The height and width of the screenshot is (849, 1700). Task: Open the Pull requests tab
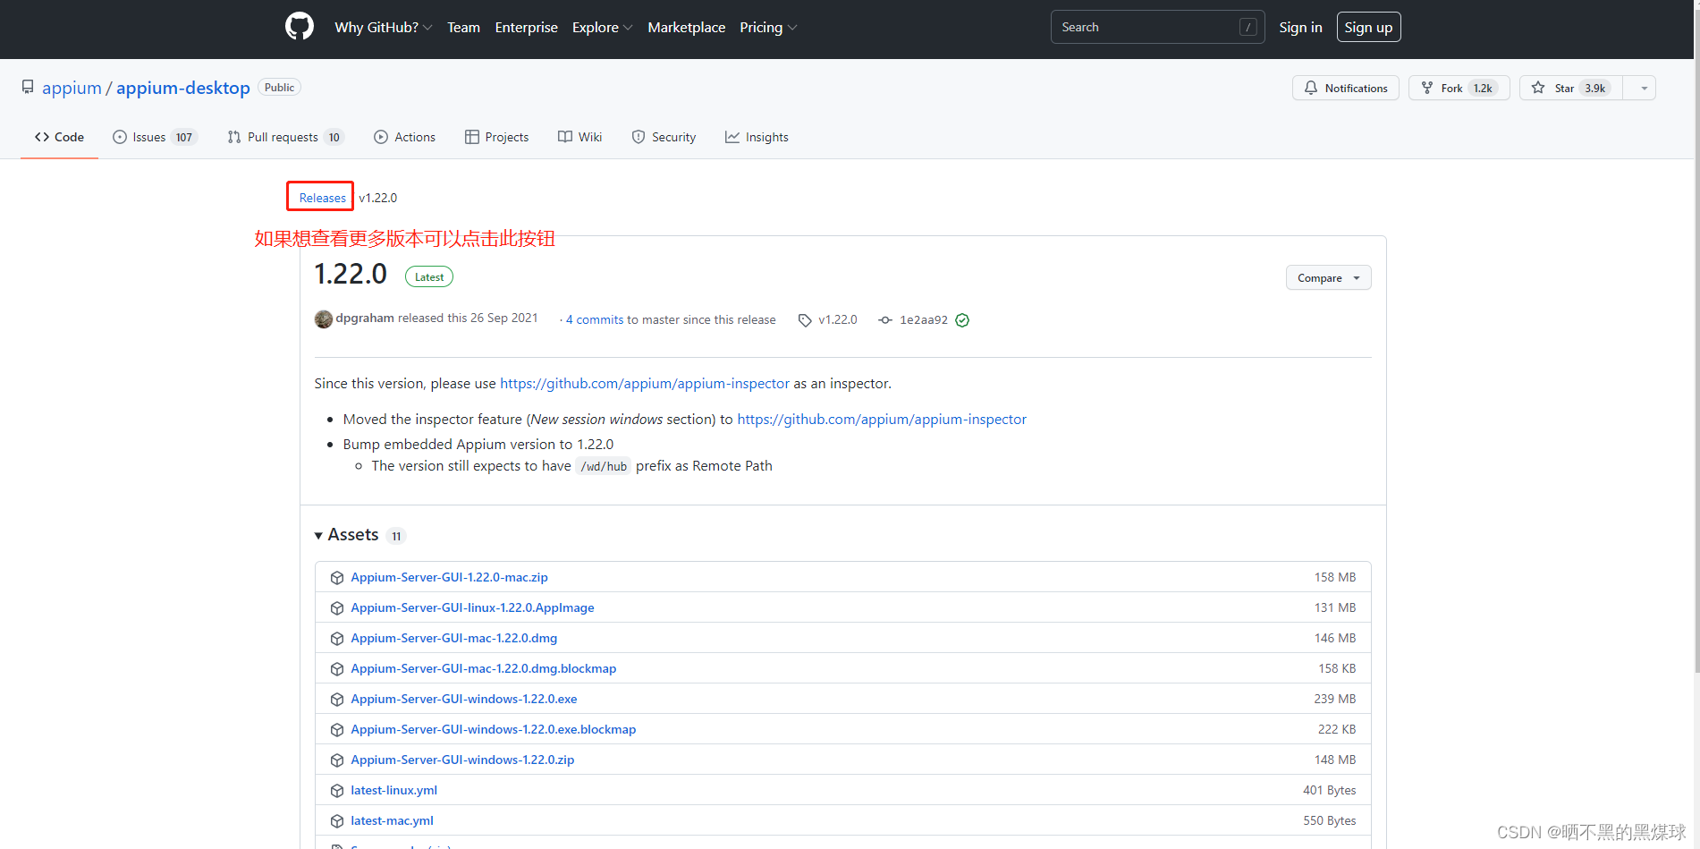point(286,137)
